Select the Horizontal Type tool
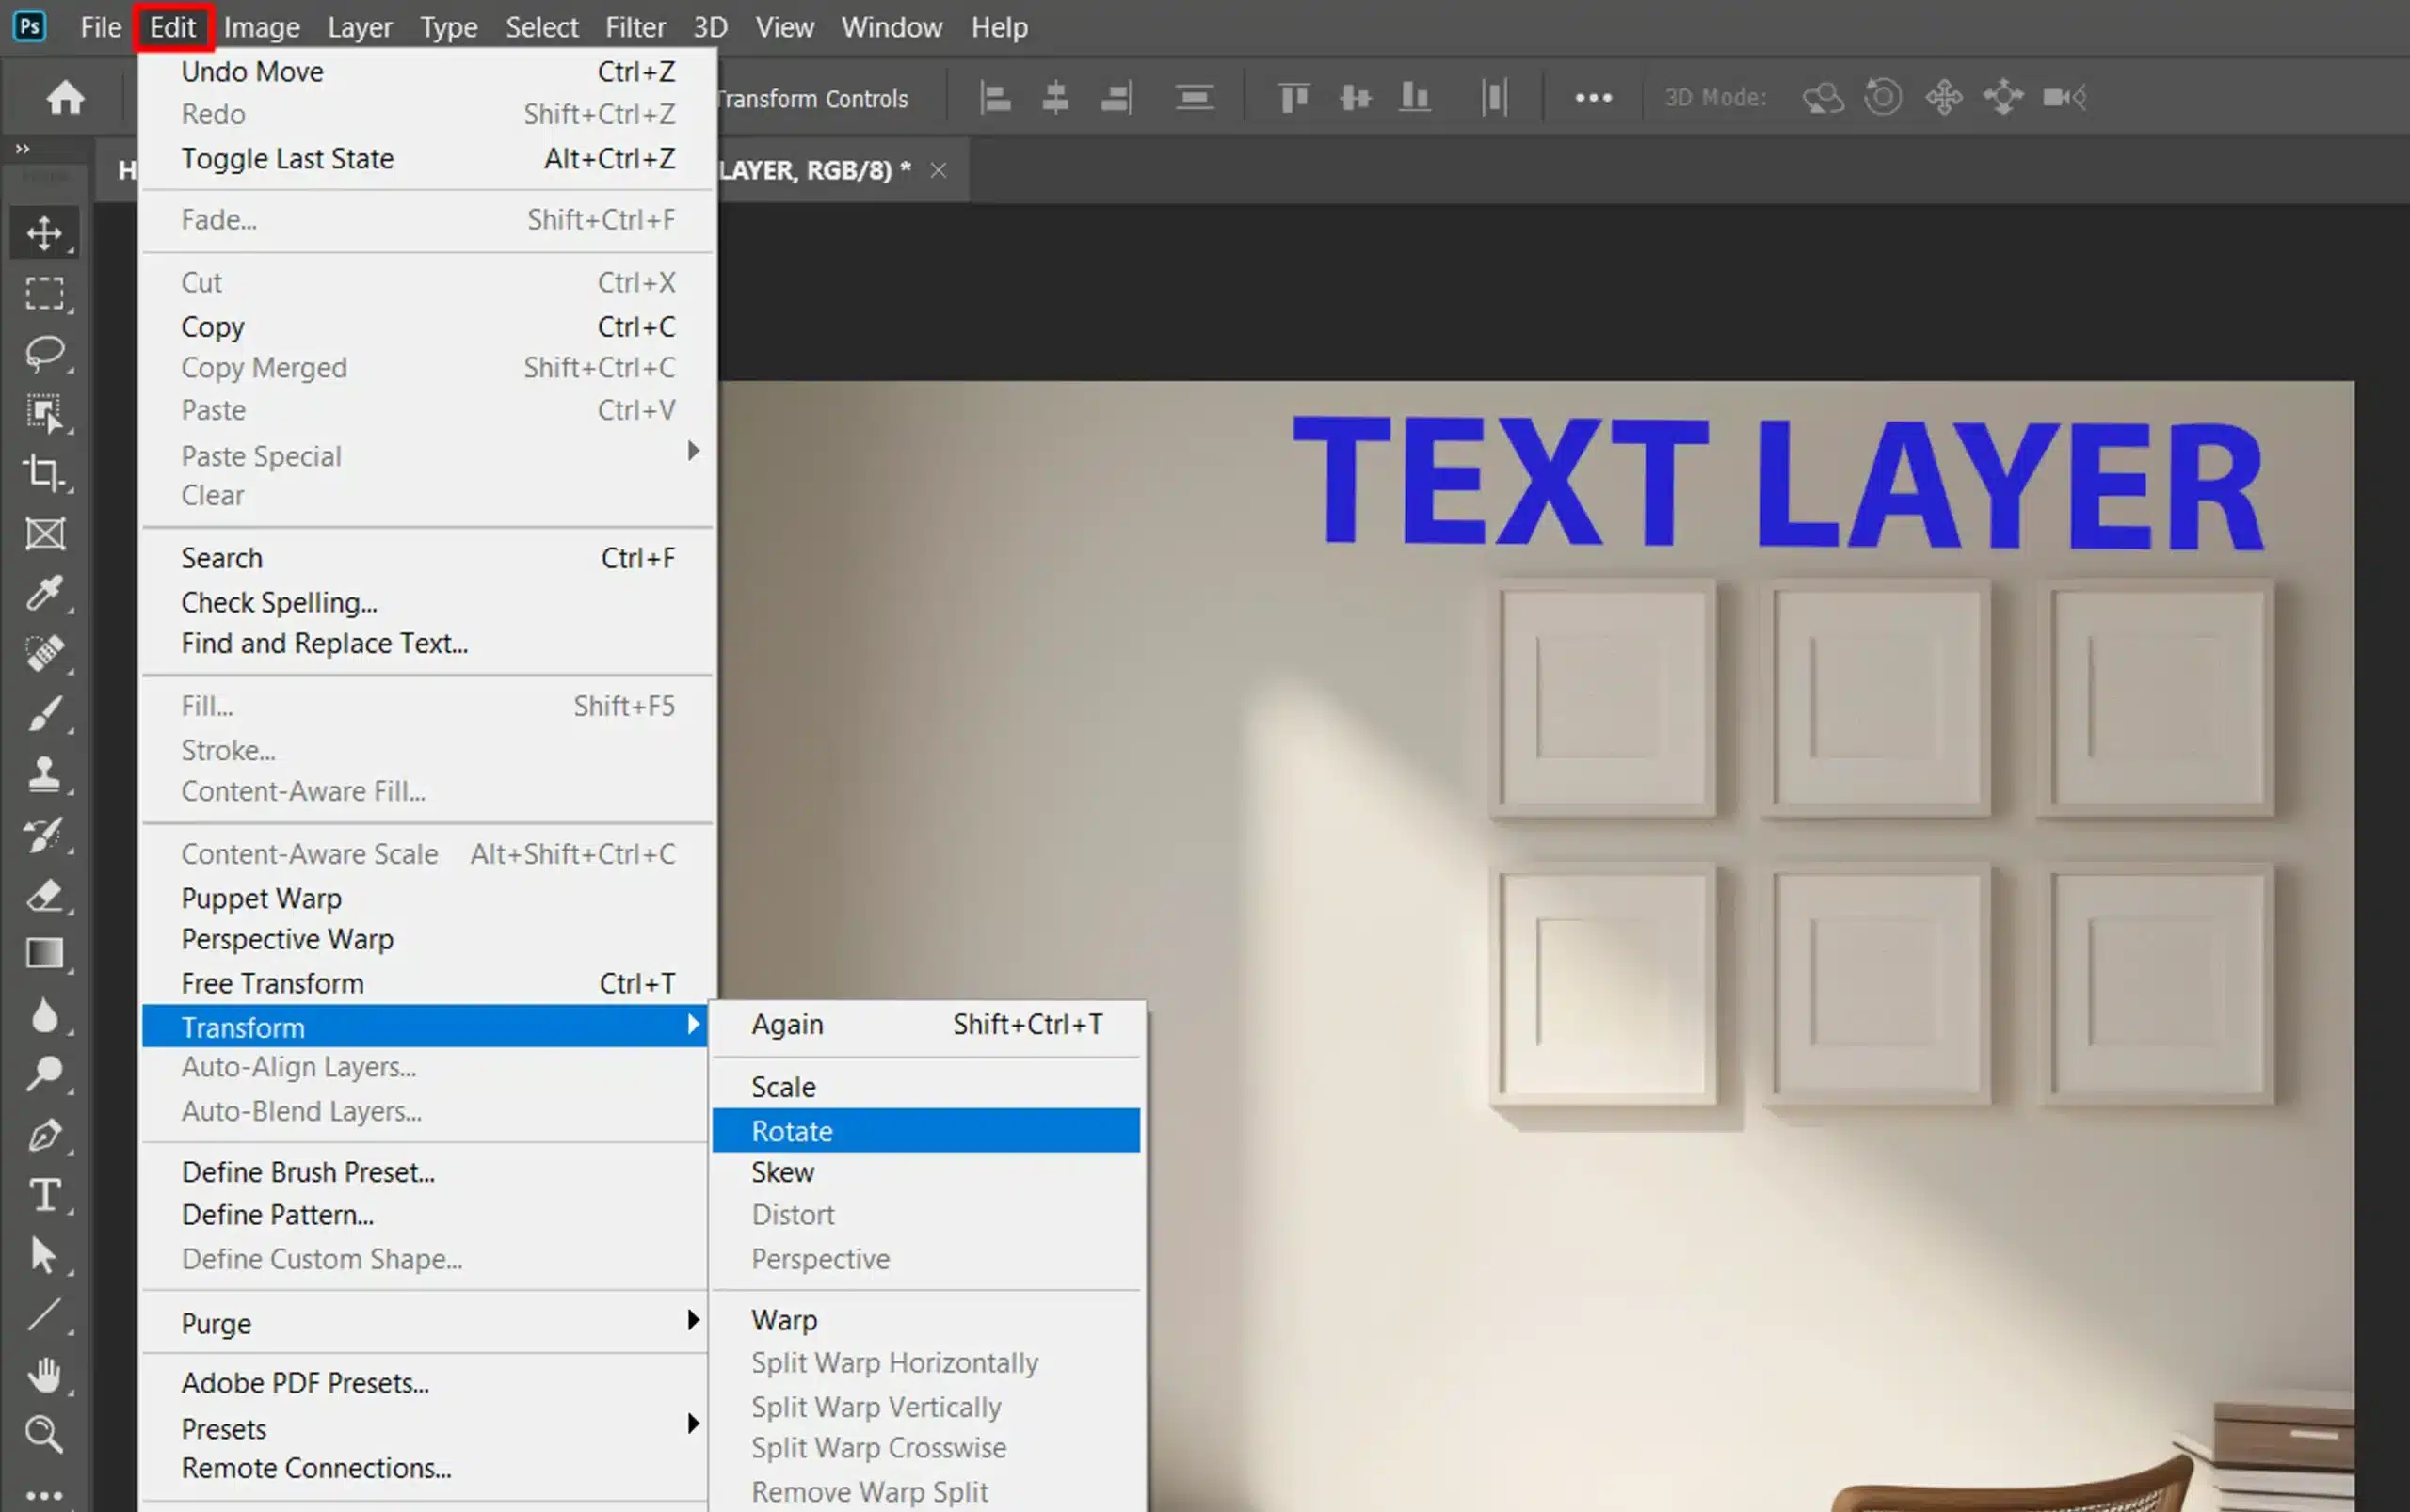The image size is (2410, 1512). (x=44, y=1195)
